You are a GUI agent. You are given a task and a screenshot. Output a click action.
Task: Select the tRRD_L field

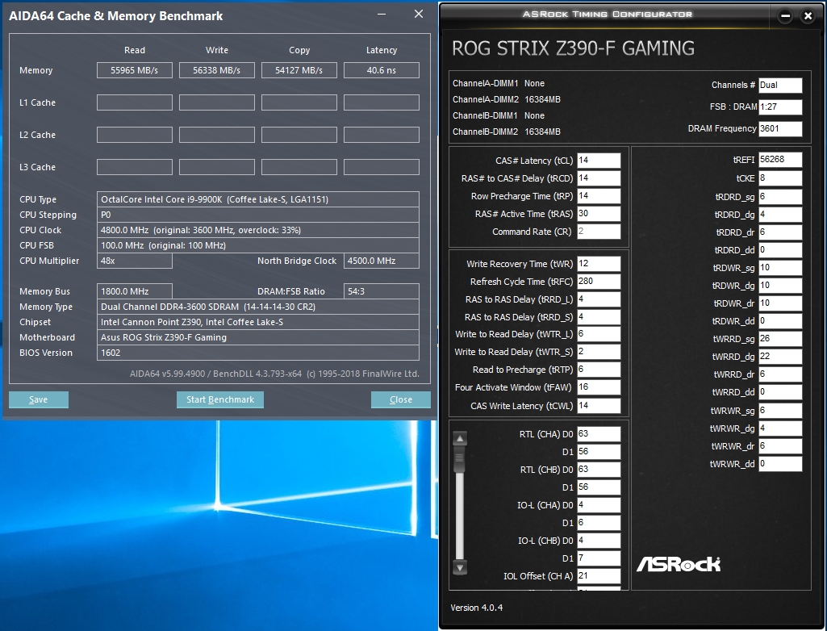tap(599, 299)
